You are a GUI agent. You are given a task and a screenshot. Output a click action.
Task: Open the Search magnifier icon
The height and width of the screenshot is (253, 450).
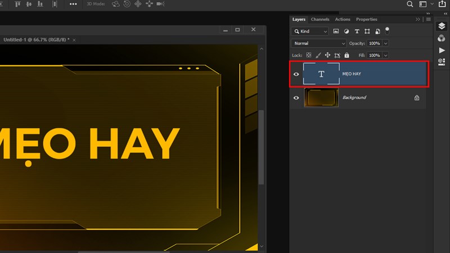410,4
